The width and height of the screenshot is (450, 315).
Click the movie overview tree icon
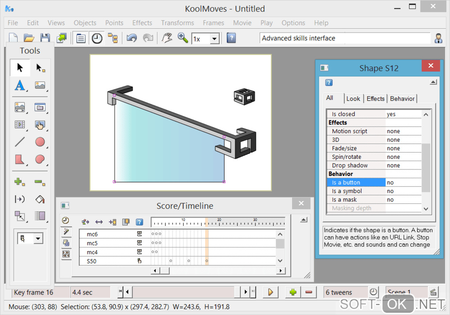click(113, 38)
